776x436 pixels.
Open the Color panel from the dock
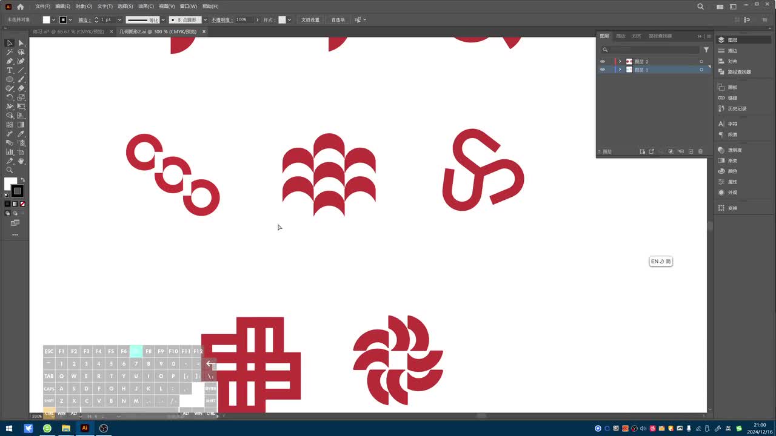click(x=727, y=171)
